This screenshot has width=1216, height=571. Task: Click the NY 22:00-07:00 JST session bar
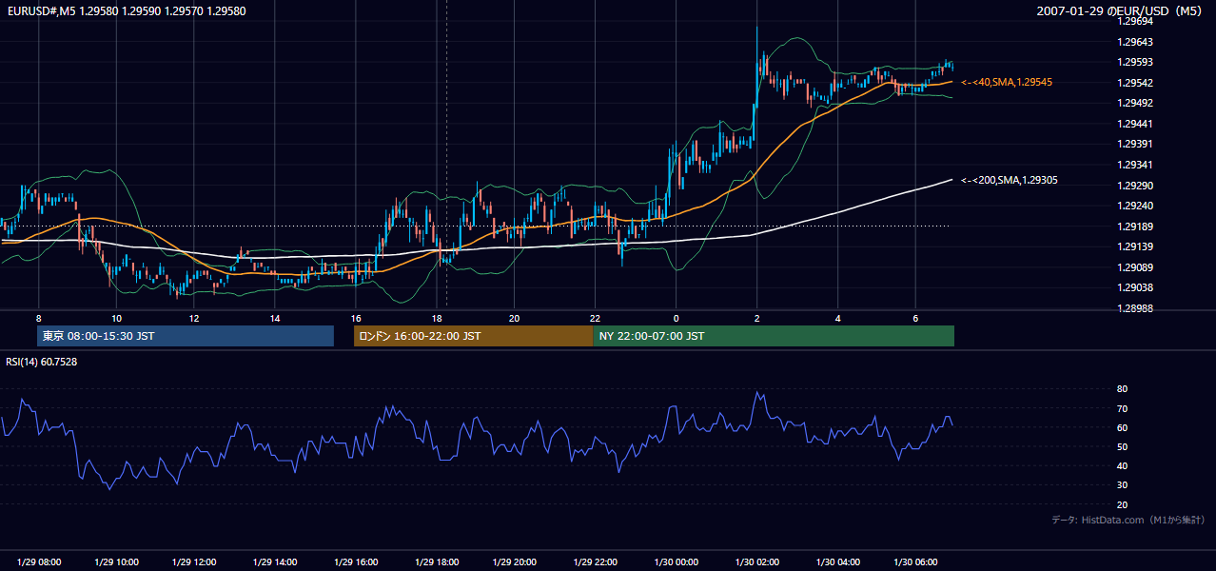point(774,336)
